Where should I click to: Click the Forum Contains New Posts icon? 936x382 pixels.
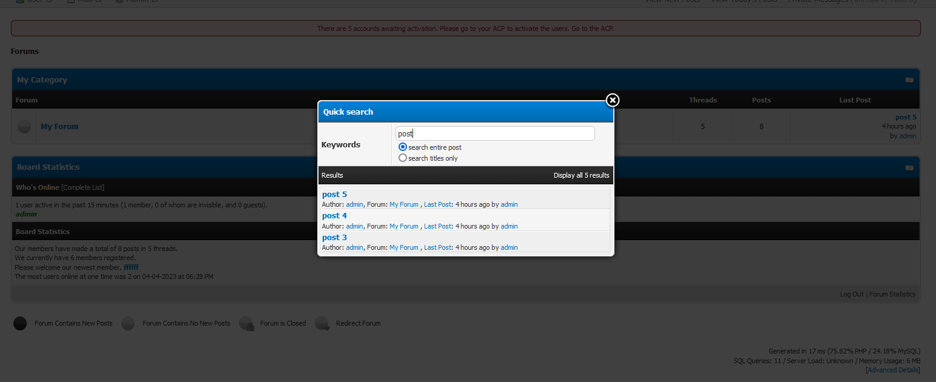pos(20,324)
